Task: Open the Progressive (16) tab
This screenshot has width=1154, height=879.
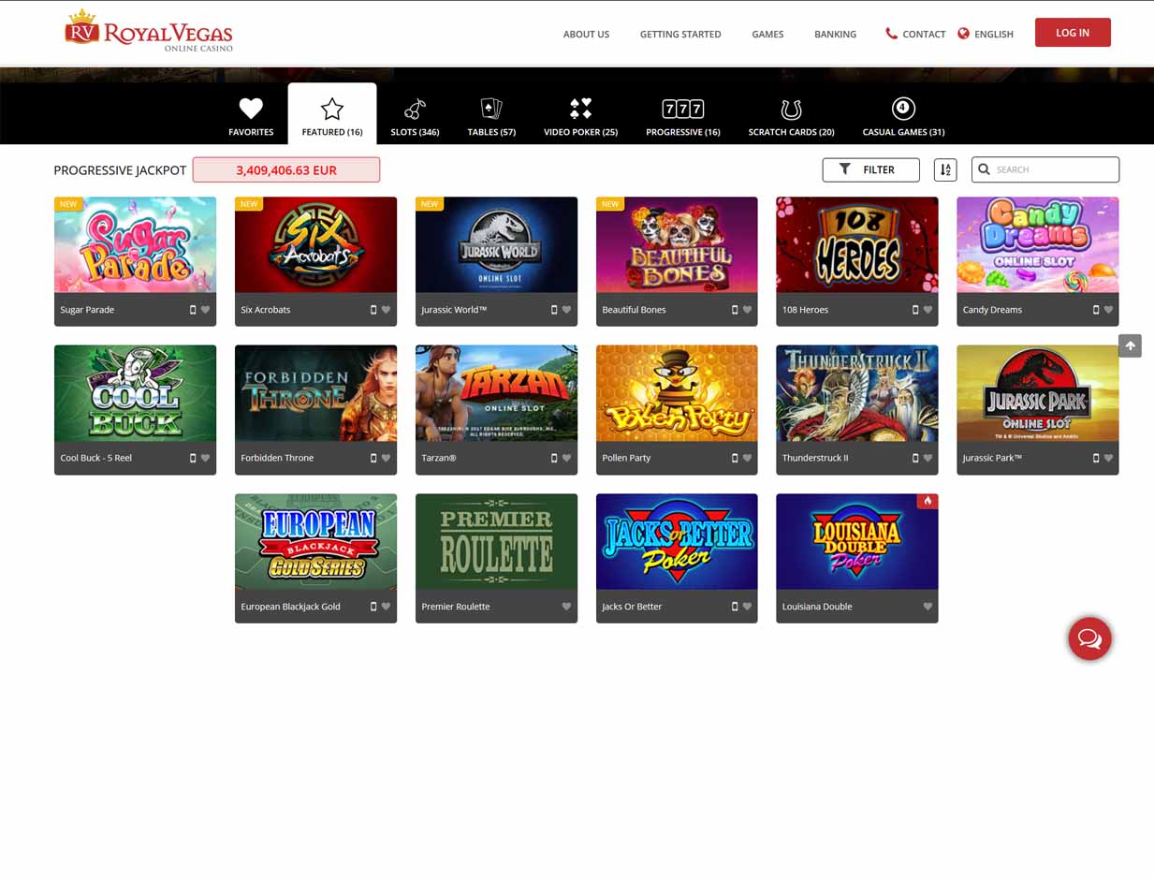Action: (x=683, y=115)
